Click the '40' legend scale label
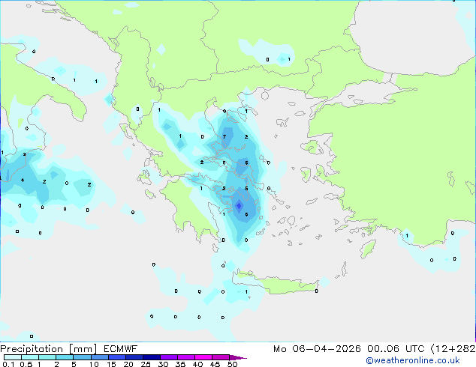The image size is (476, 367). (x=197, y=364)
